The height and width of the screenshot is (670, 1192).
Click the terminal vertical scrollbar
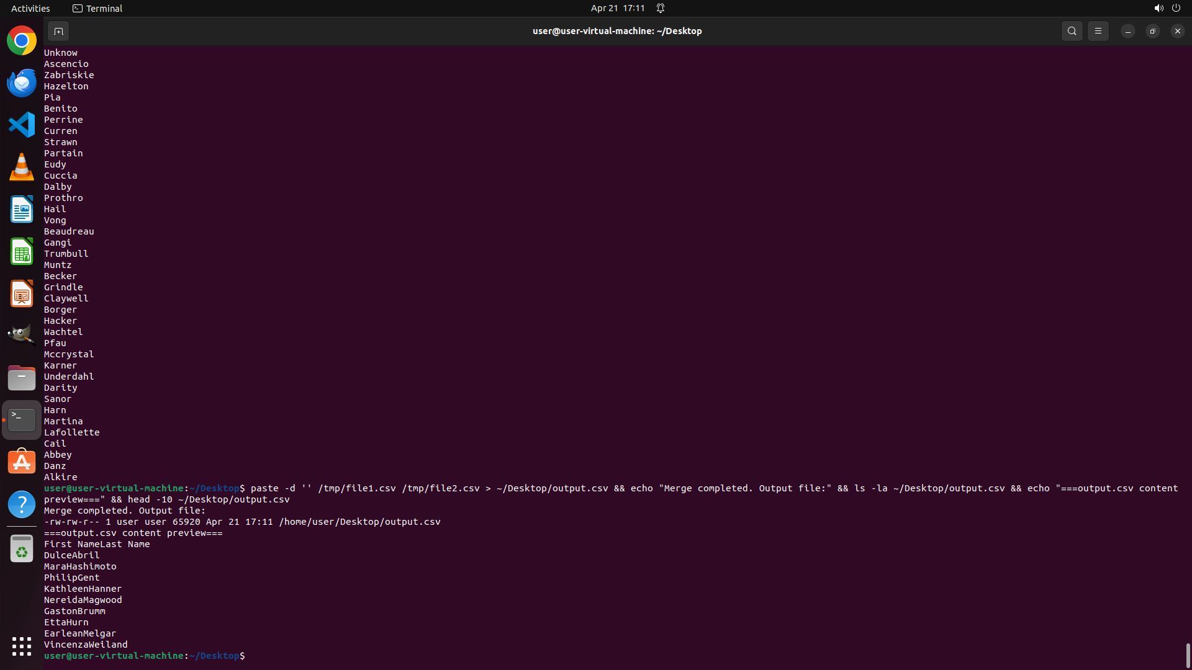1188,654
